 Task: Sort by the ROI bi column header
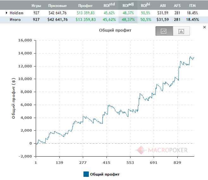(145, 5)
